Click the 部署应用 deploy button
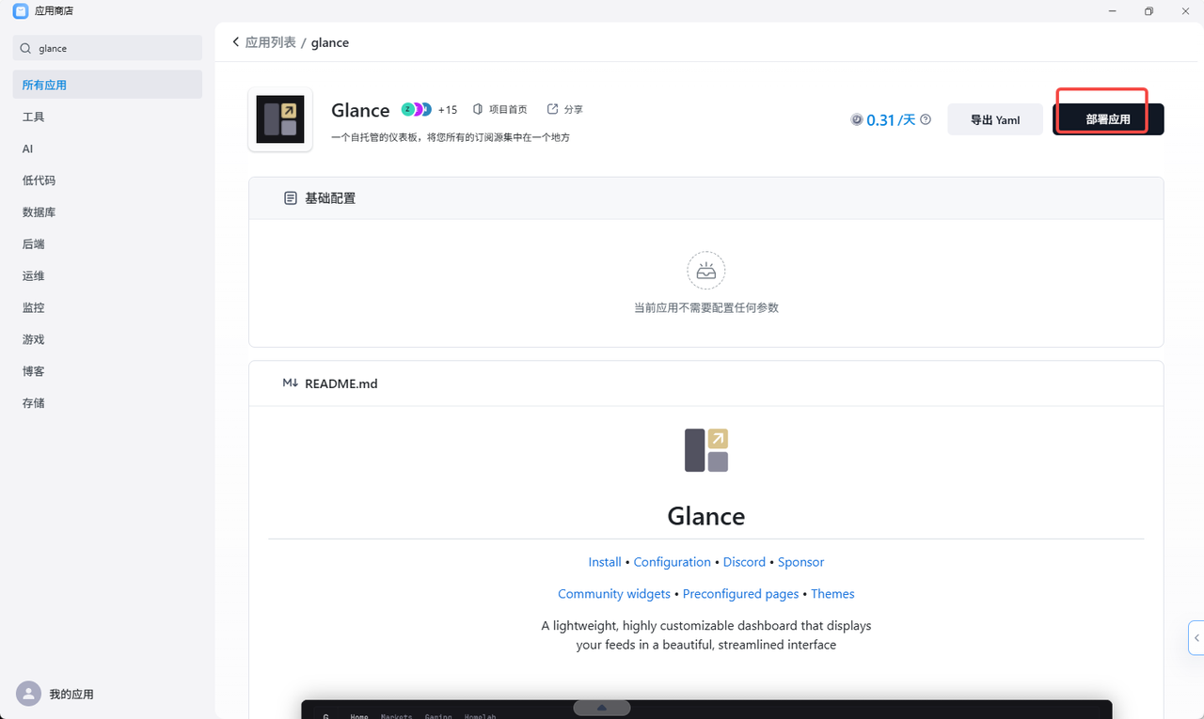Viewport: 1204px width, 719px height. (x=1108, y=119)
